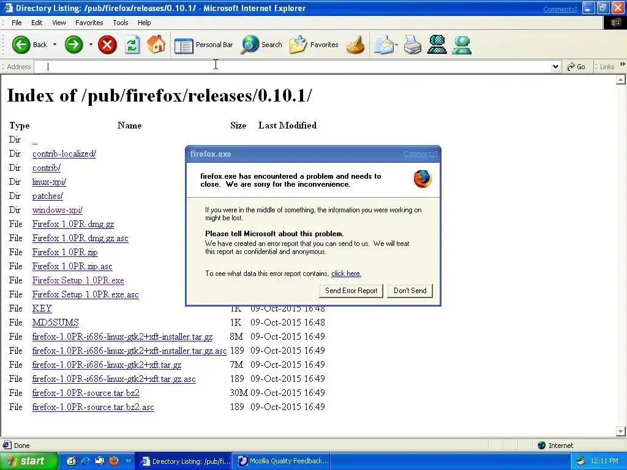The width and height of the screenshot is (627, 470).
Task: Click Firefox 1.0PR.zip file link
Action: pyautogui.click(x=65, y=252)
